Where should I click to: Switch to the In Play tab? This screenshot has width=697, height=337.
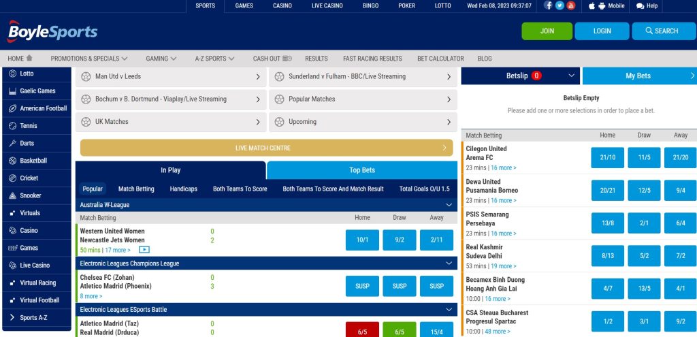171,170
